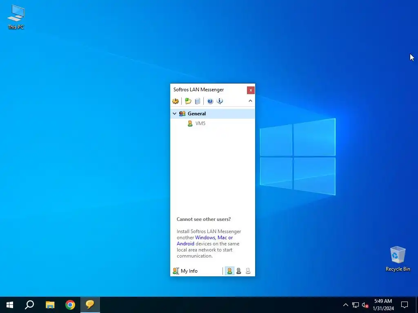The image size is (418, 313).
Task: Open received files folder icon
Action: pyautogui.click(x=188, y=101)
